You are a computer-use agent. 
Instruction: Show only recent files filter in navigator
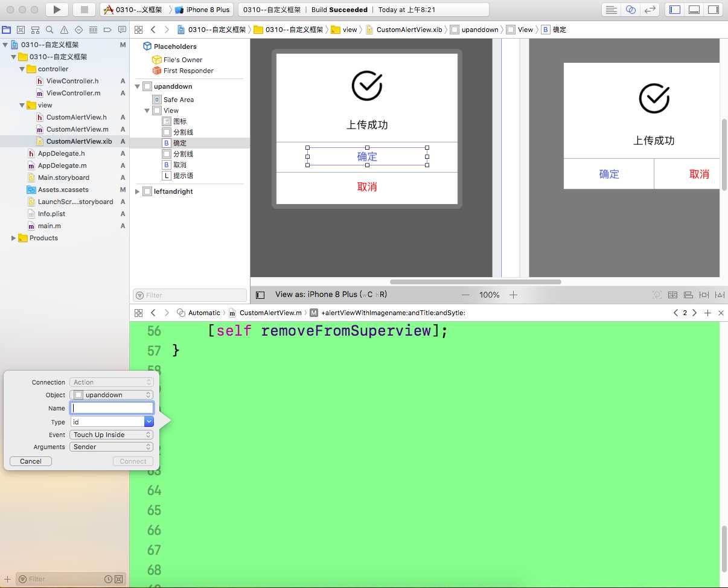tap(109, 579)
